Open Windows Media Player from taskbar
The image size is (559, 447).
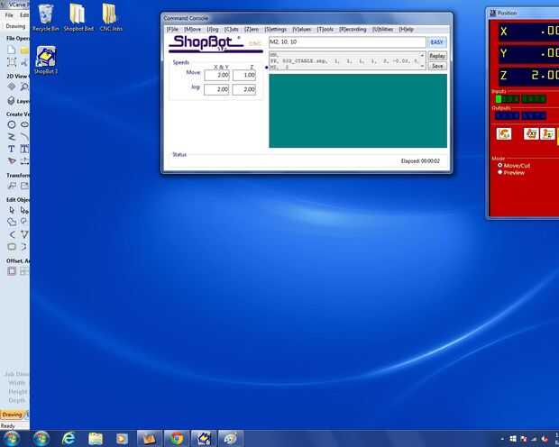[122, 439]
